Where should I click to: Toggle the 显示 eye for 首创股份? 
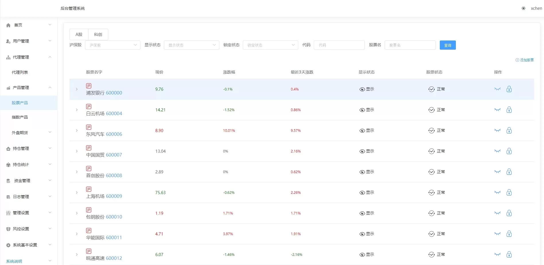(x=362, y=172)
